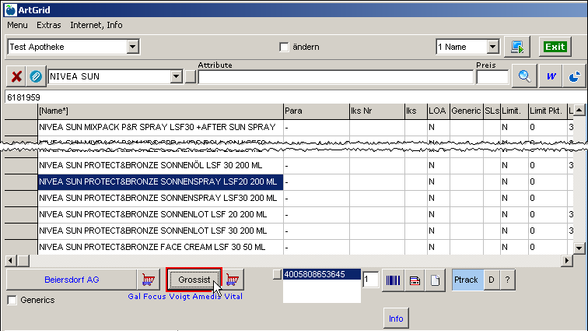Image resolution: width=588 pixels, height=331 pixels.
Task: Open the NIVEA SUN search dropdown
Action: point(176,77)
